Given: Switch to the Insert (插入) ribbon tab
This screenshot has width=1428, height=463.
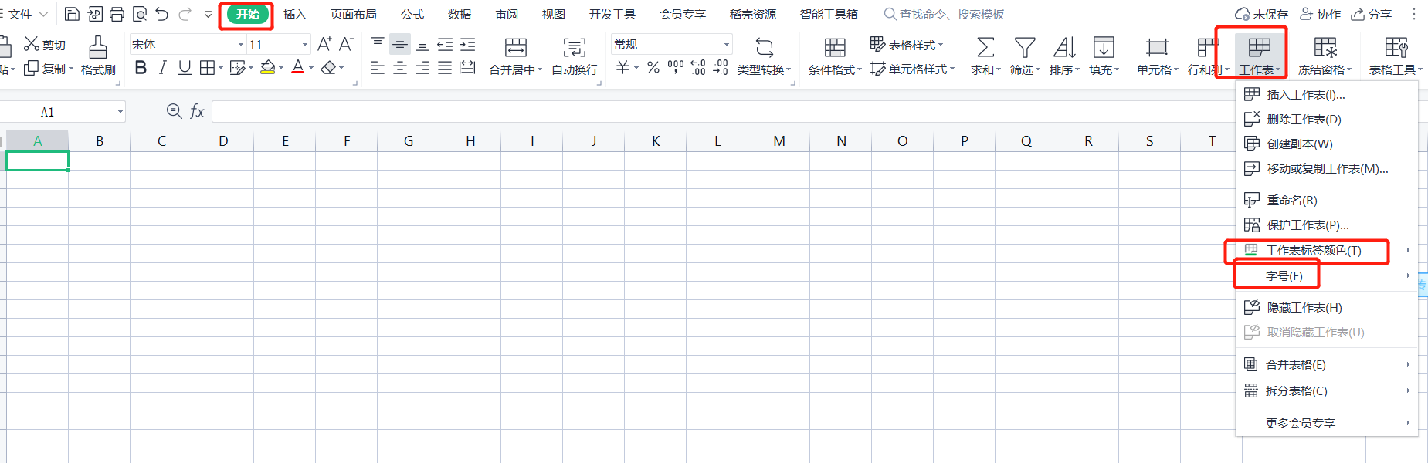Looking at the screenshot, I should 295,14.
